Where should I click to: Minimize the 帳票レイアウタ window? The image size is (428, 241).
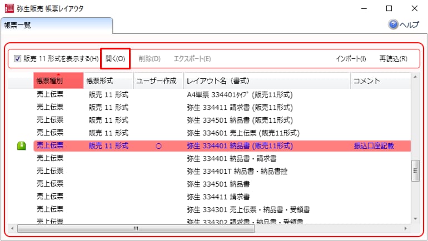click(364, 8)
